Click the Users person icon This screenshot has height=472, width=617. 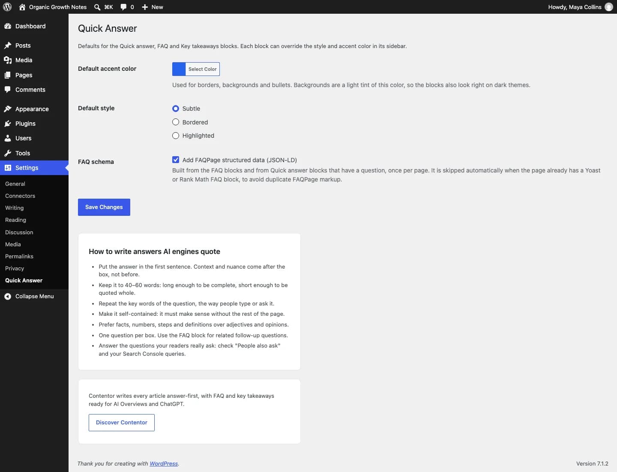tap(8, 138)
